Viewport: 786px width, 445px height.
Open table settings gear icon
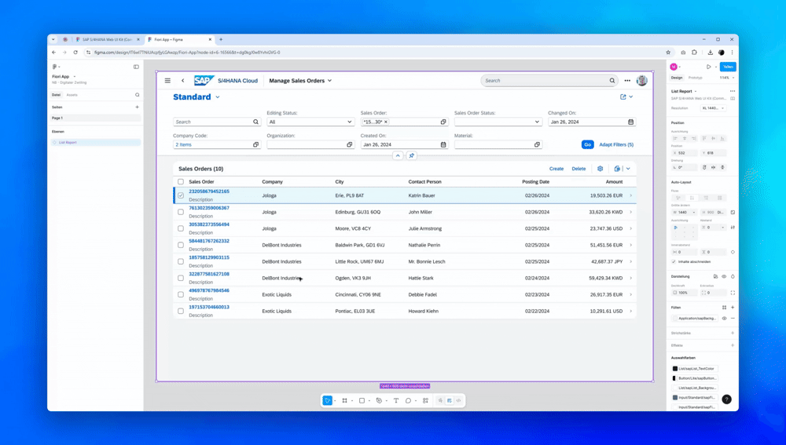(x=600, y=169)
